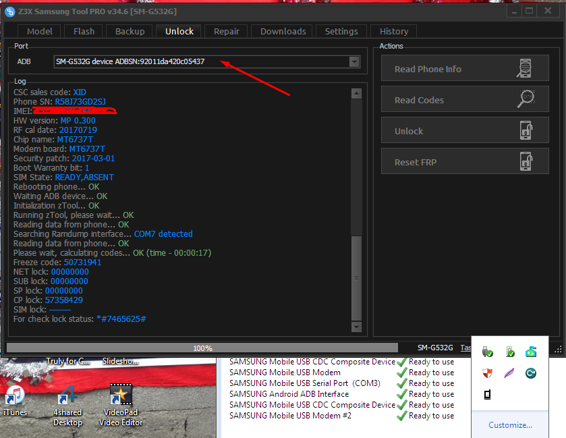566x438 pixels.
Task: Expand the ADB port dropdown arrow
Action: 354,61
